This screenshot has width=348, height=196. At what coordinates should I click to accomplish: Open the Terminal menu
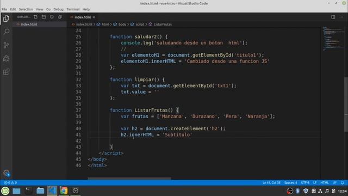tap(73, 9)
